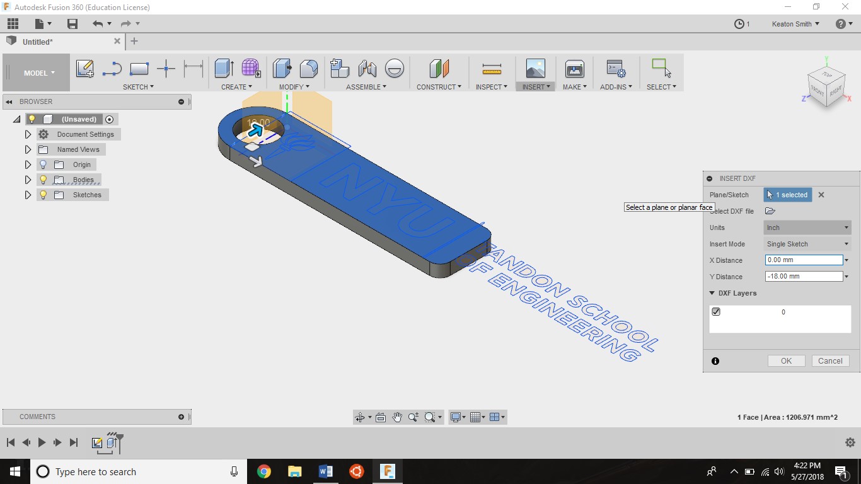Open the SKETCH menu
861x484 pixels.
click(x=138, y=87)
